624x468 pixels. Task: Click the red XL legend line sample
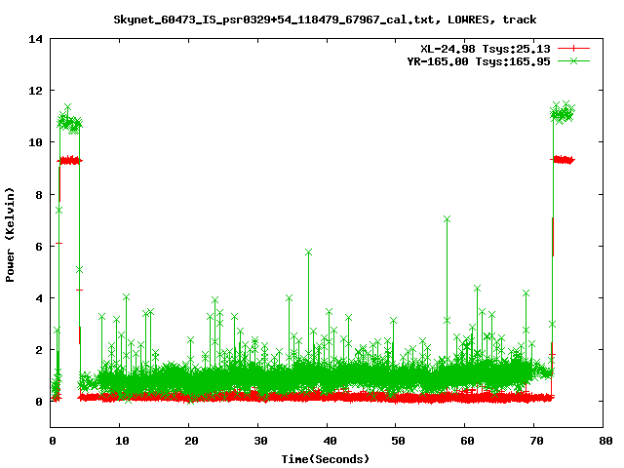click(573, 49)
